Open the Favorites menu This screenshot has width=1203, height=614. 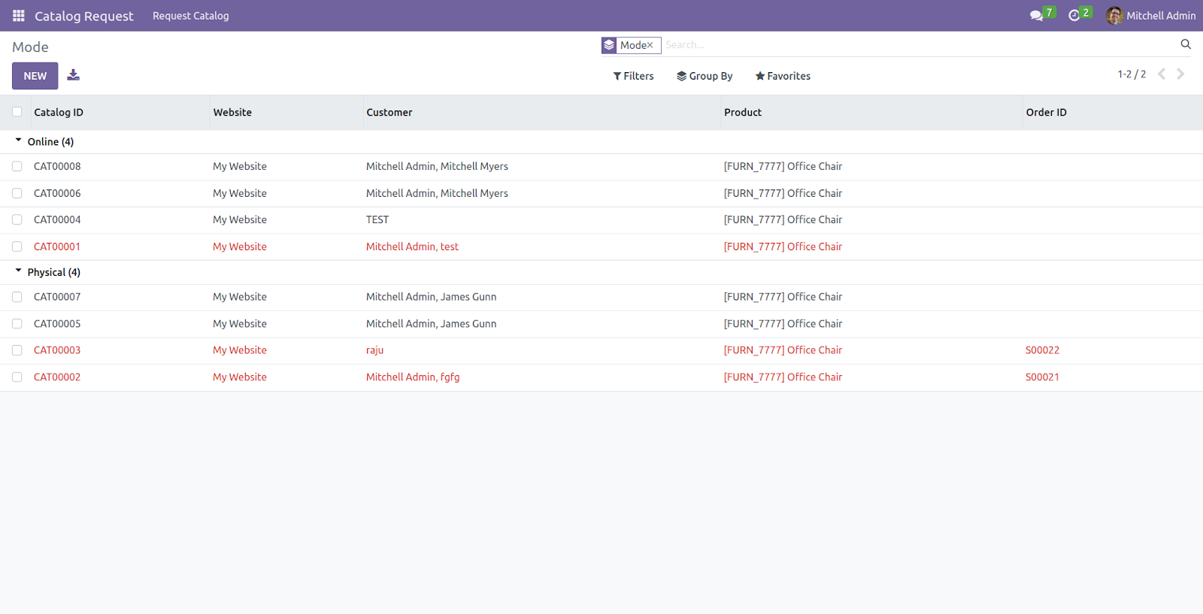pyautogui.click(x=783, y=76)
